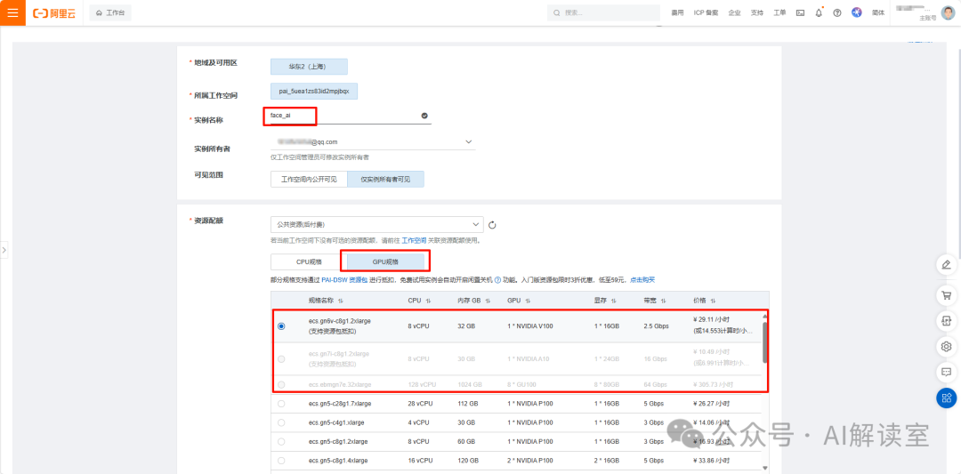Click the face_ai instance name field
The height and width of the screenshot is (474, 961).
pos(343,116)
